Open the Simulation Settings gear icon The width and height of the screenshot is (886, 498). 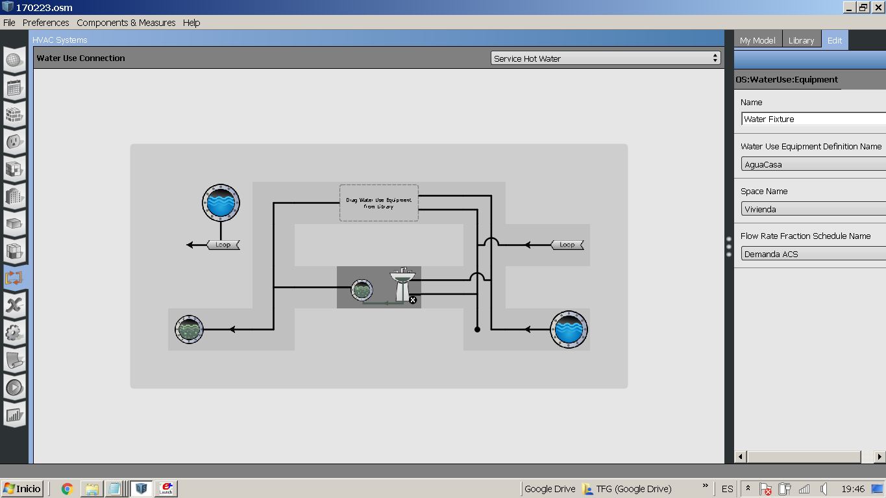point(14,333)
